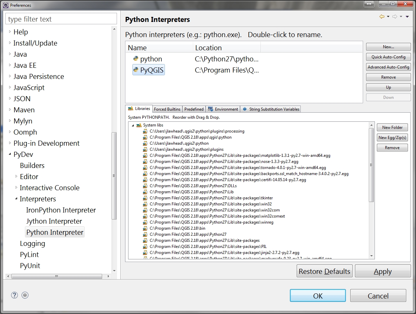Click the Apply button
The image size is (416, 314).
(383, 272)
